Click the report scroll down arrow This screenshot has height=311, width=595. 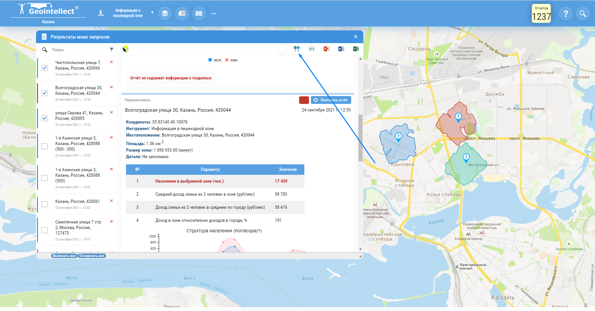click(360, 249)
